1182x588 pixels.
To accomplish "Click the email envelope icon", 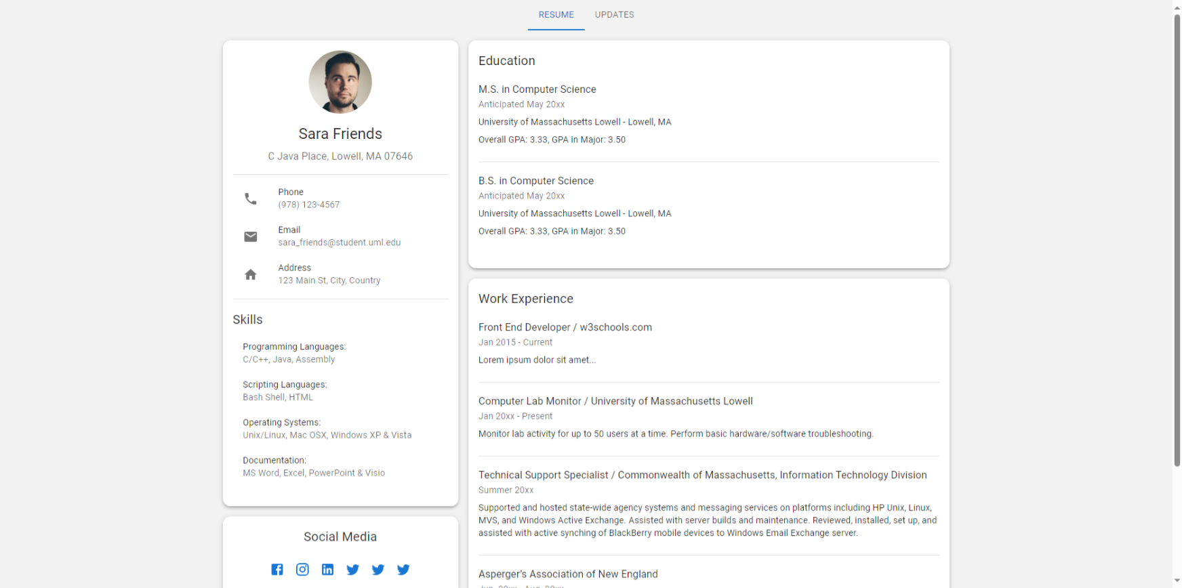I will click(251, 236).
